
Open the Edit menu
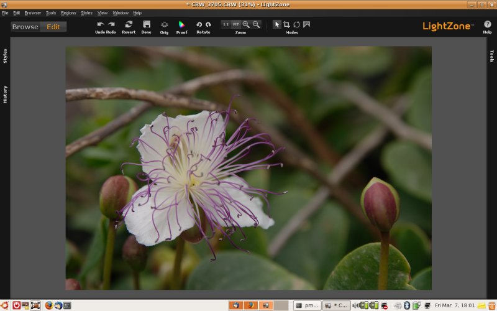click(17, 13)
